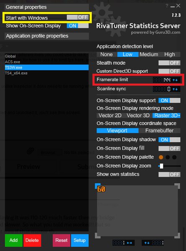186x251 pixels.
Task: Click the horizontal position left-right arrows
Action: 129,243
